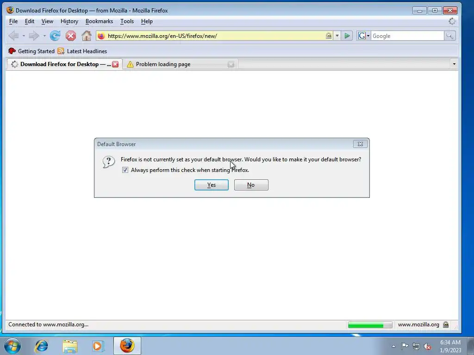Open the Forward button history dropdown

pos(44,36)
